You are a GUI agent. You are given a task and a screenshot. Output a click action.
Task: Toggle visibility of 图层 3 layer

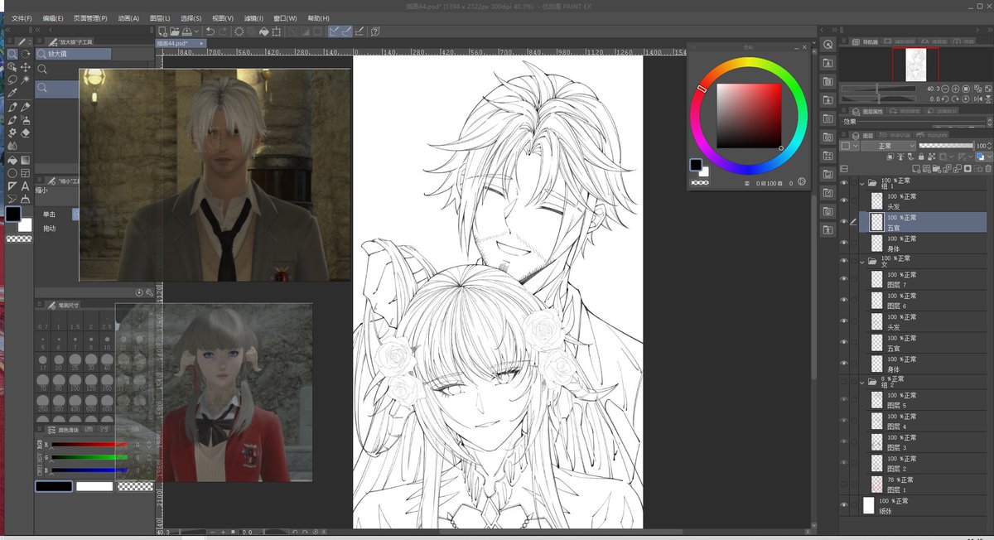pyautogui.click(x=844, y=442)
